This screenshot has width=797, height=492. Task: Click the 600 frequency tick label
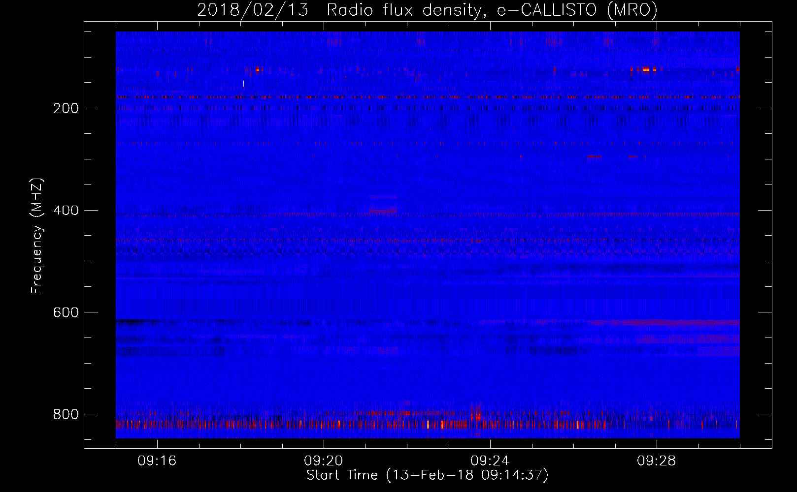(66, 312)
